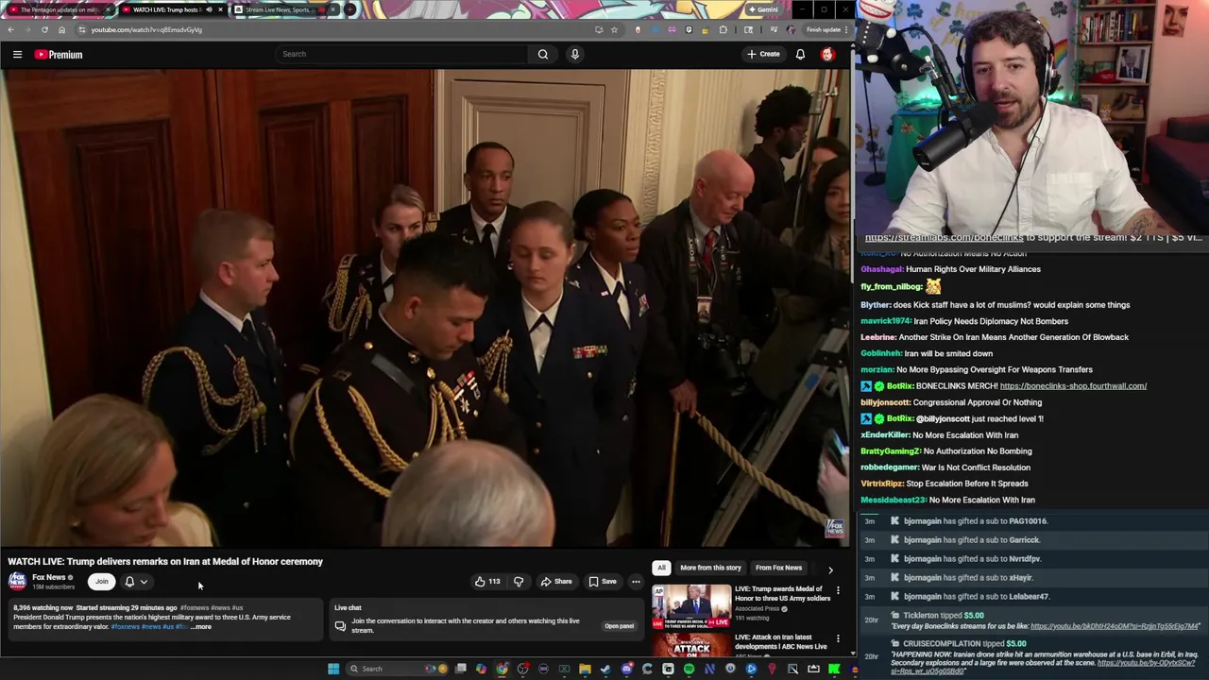Open the boneclinks-shop fourthwall merch link

(x=1073, y=385)
